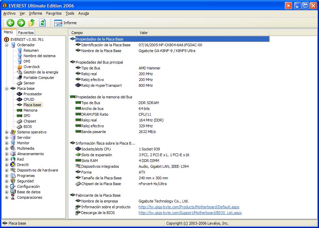This screenshot has height=228, width=319.
Task: Select the Sensor icon in tree
Action: pyautogui.click(x=19, y=83)
